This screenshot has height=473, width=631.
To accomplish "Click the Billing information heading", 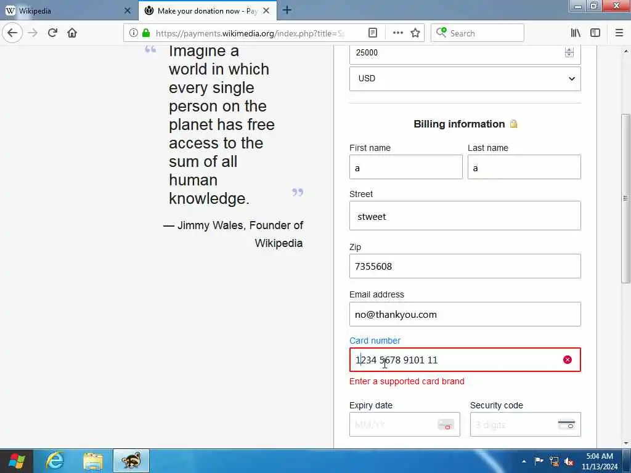I will point(458,124).
